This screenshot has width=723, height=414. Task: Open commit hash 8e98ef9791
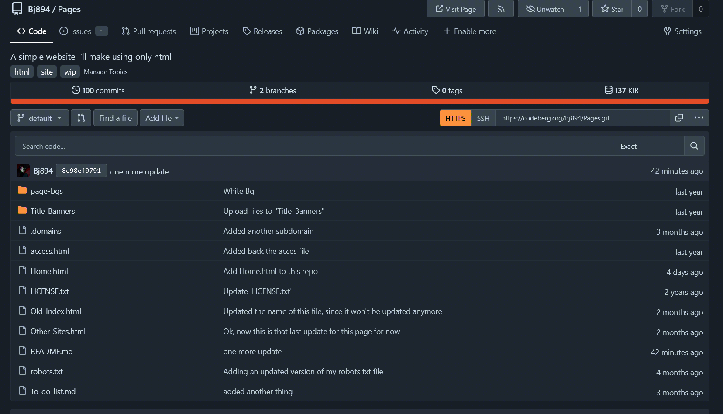[81, 171]
